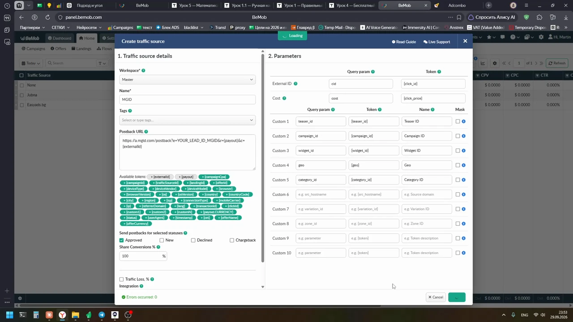Insert the + {externalId} token
Viewport: 573px width, 322px height.
pos(160,177)
